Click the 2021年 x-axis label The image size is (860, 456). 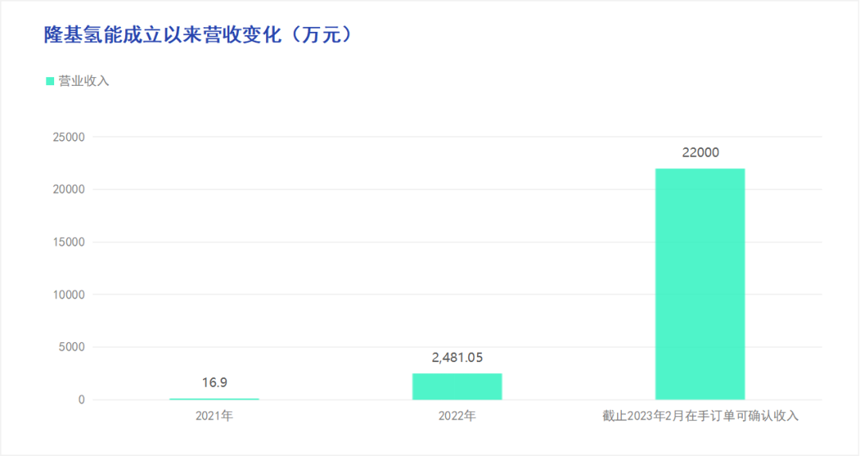(x=214, y=415)
